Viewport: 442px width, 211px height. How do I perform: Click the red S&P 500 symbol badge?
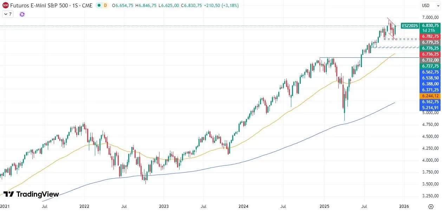(5, 6)
